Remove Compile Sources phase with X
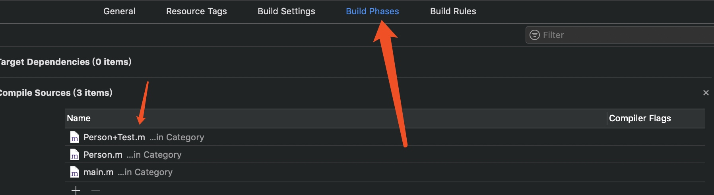The height and width of the screenshot is (195, 714). click(706, 93)
